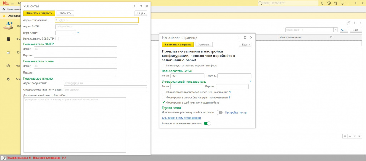
Task: Open the three-dots menu of the main list form
Action: [x=354, y=23]
